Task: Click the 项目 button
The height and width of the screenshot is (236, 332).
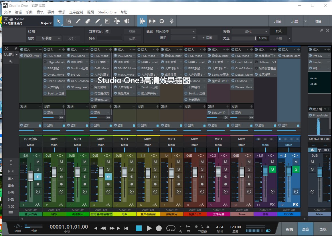Action: pos(318,21)
